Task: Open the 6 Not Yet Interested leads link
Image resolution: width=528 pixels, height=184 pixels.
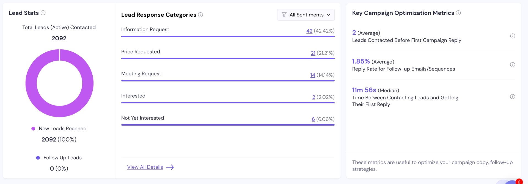Action: 313,119
